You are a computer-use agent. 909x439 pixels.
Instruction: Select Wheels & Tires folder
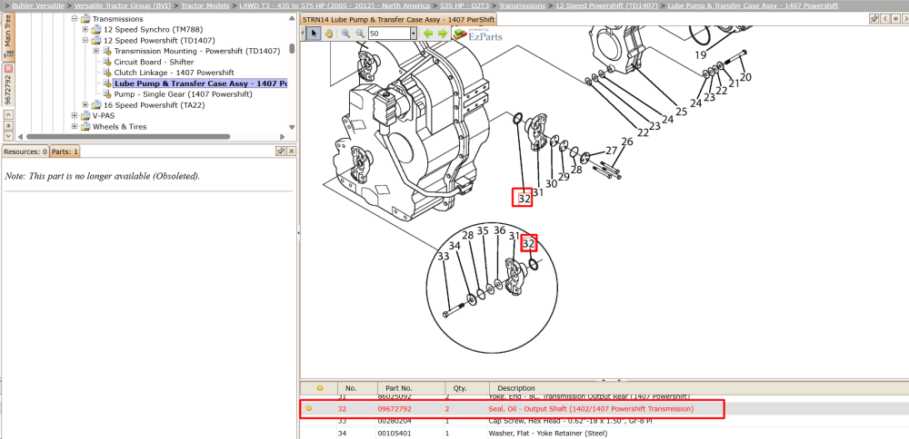pyautogui.click(x=119, y=126)
